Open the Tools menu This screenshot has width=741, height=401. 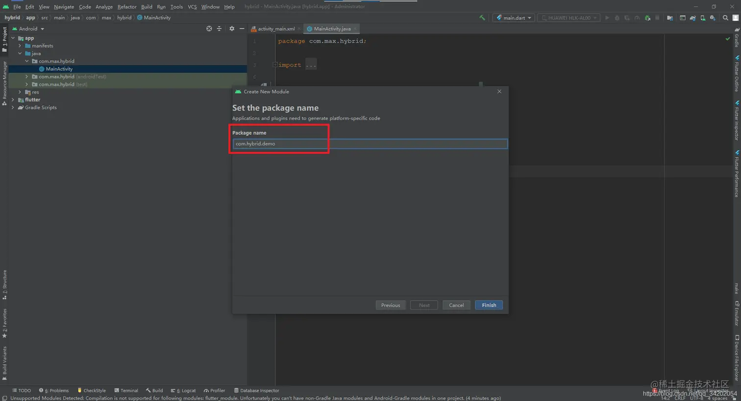[176, 7]
